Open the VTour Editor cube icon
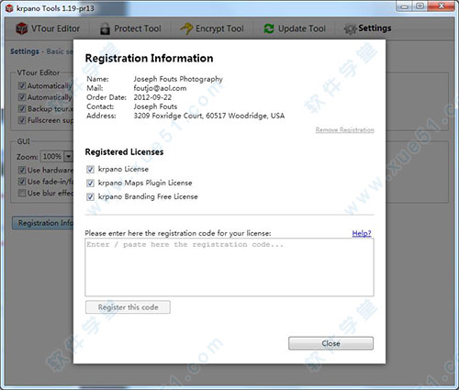Image resolution: width=459 pixels, height=390 pixels. tap(22, 28)
